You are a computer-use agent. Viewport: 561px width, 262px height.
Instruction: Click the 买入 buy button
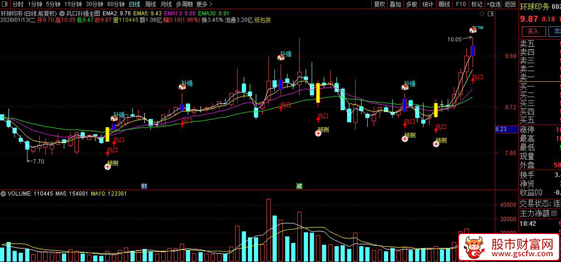533,32
